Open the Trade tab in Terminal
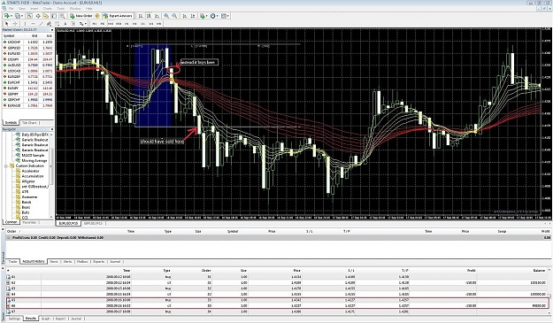 coord(12,262)
